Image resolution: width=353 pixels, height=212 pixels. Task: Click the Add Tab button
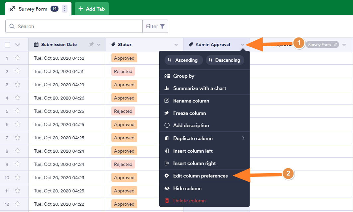tap(92, 9)
